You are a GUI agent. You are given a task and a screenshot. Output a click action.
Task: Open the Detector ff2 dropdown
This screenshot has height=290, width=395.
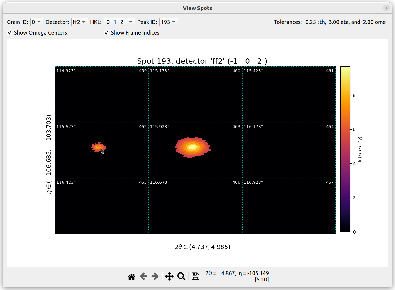[80, 22]
